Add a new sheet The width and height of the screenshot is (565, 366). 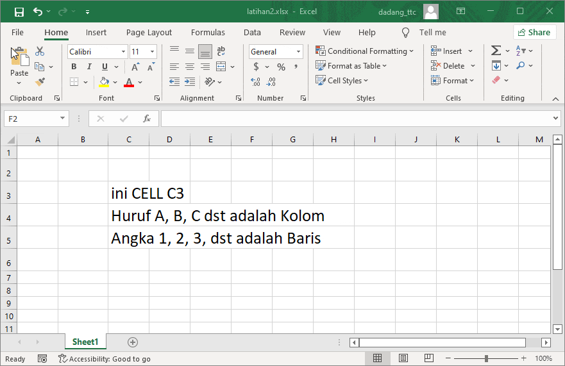[x=133, y=342]
